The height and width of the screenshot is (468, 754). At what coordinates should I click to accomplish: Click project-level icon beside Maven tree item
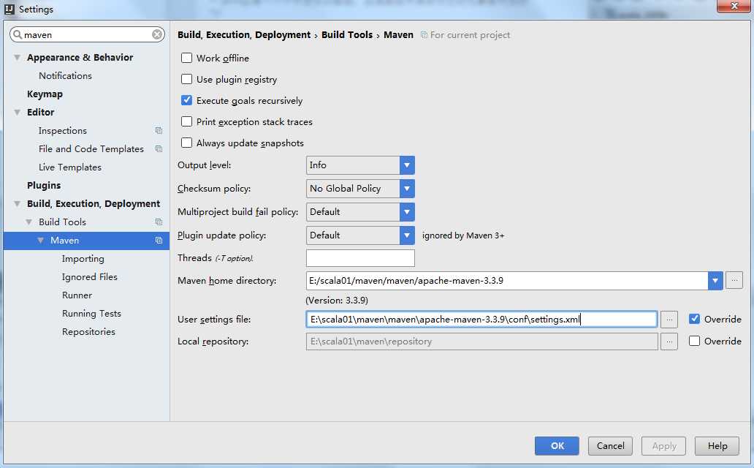pos(159,241)
